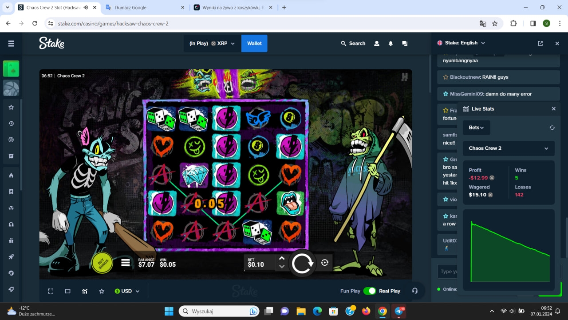Open Chrome extensions puzzle icon
Screen dimensions: 568x320
pos(513,24)
